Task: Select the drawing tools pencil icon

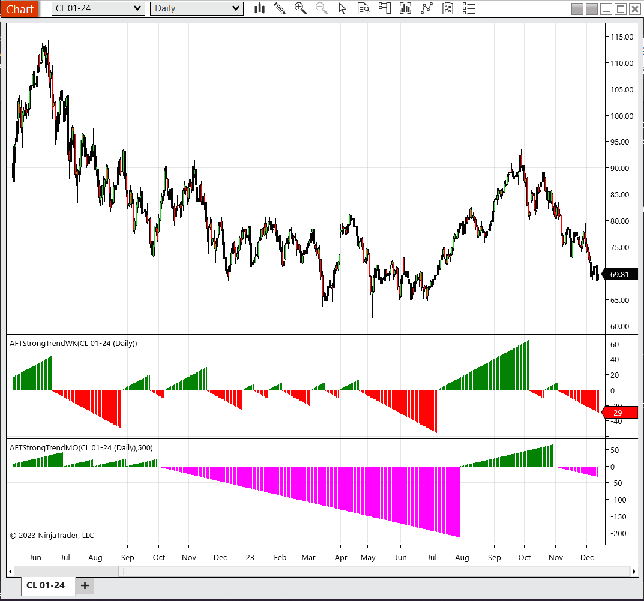Action: [280, 8]
